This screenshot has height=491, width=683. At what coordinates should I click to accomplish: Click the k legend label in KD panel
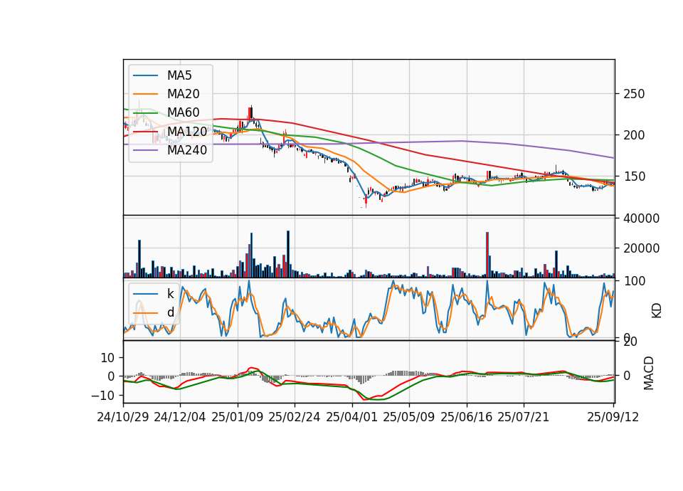coord(170,294)
